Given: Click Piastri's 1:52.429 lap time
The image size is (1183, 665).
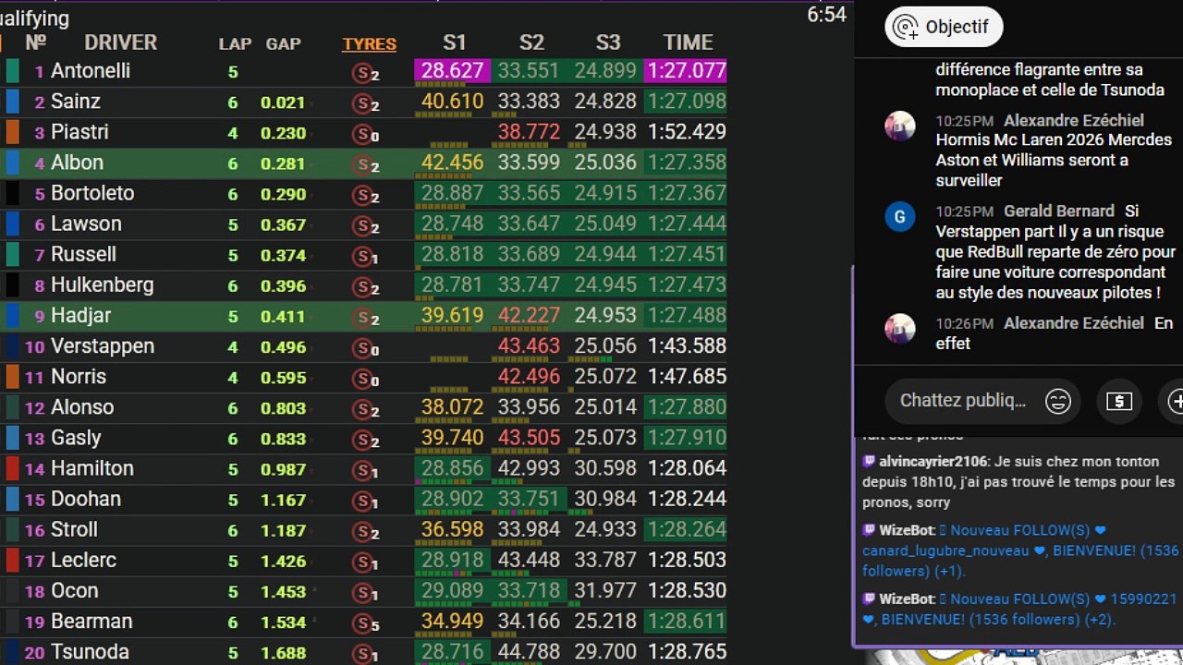Looking at the screenshot, I should click(686, 132).
